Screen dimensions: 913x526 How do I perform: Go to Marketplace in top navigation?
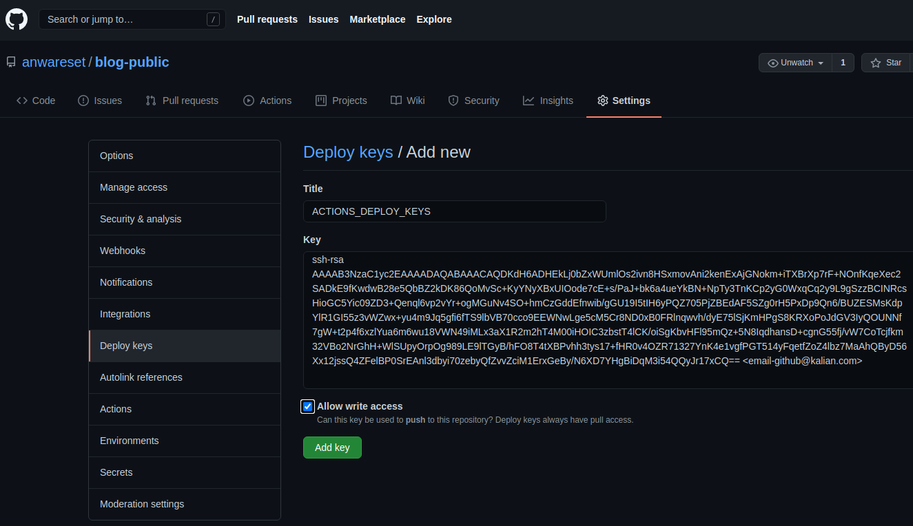click(377, 19)
